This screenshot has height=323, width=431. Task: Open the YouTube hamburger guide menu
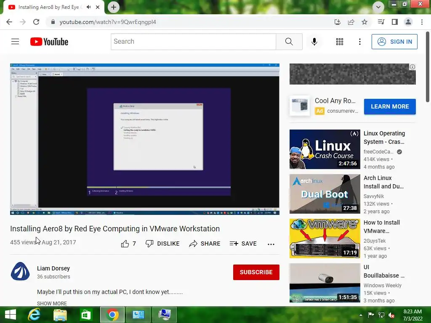pyautogui.click(x=15, y=42)
